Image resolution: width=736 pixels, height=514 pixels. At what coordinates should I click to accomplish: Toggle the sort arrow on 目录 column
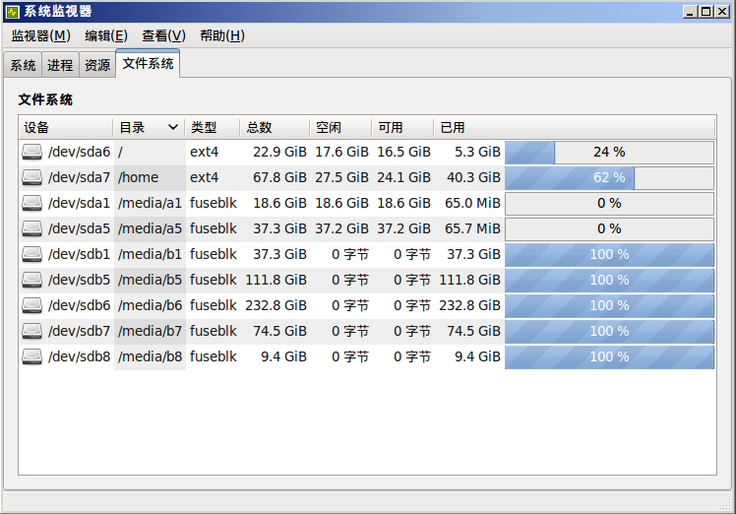coord(173,127)
